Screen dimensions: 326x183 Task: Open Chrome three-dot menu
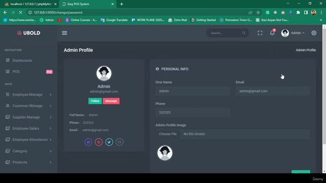click(321, 12)
